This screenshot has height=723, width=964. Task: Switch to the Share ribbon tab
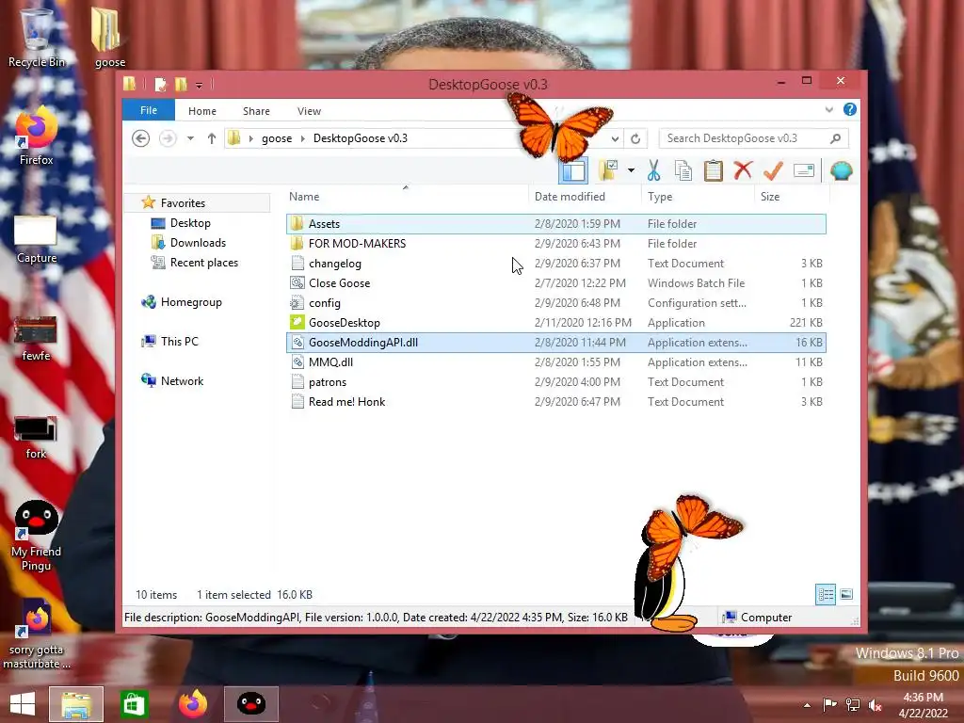(256, 111)
